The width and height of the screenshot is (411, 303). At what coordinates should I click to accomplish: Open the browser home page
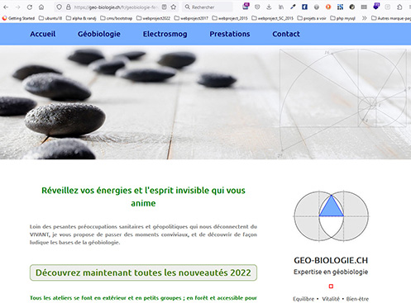pos(41,7)
